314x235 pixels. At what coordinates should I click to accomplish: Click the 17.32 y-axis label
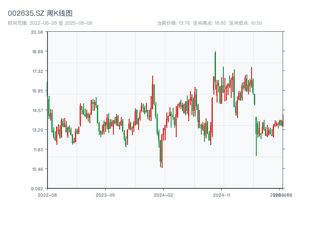pyautogui.click(x=38, y=71)
